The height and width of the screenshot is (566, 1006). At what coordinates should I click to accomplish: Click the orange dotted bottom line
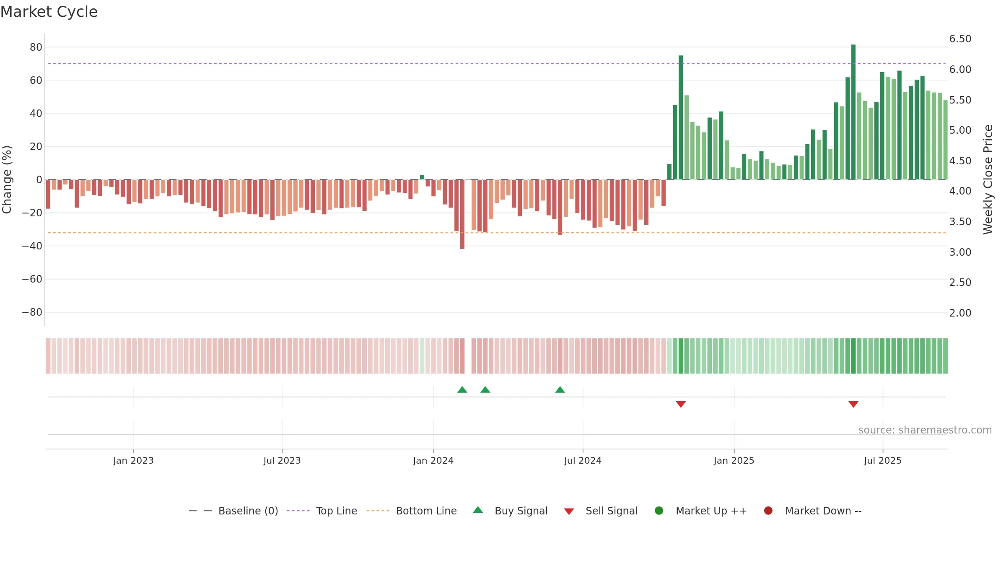point(497,233)
